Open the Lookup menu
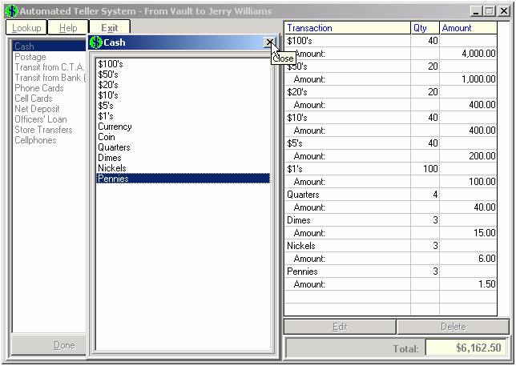The width and height of the screenshot is (516, 366). point(26,28)
